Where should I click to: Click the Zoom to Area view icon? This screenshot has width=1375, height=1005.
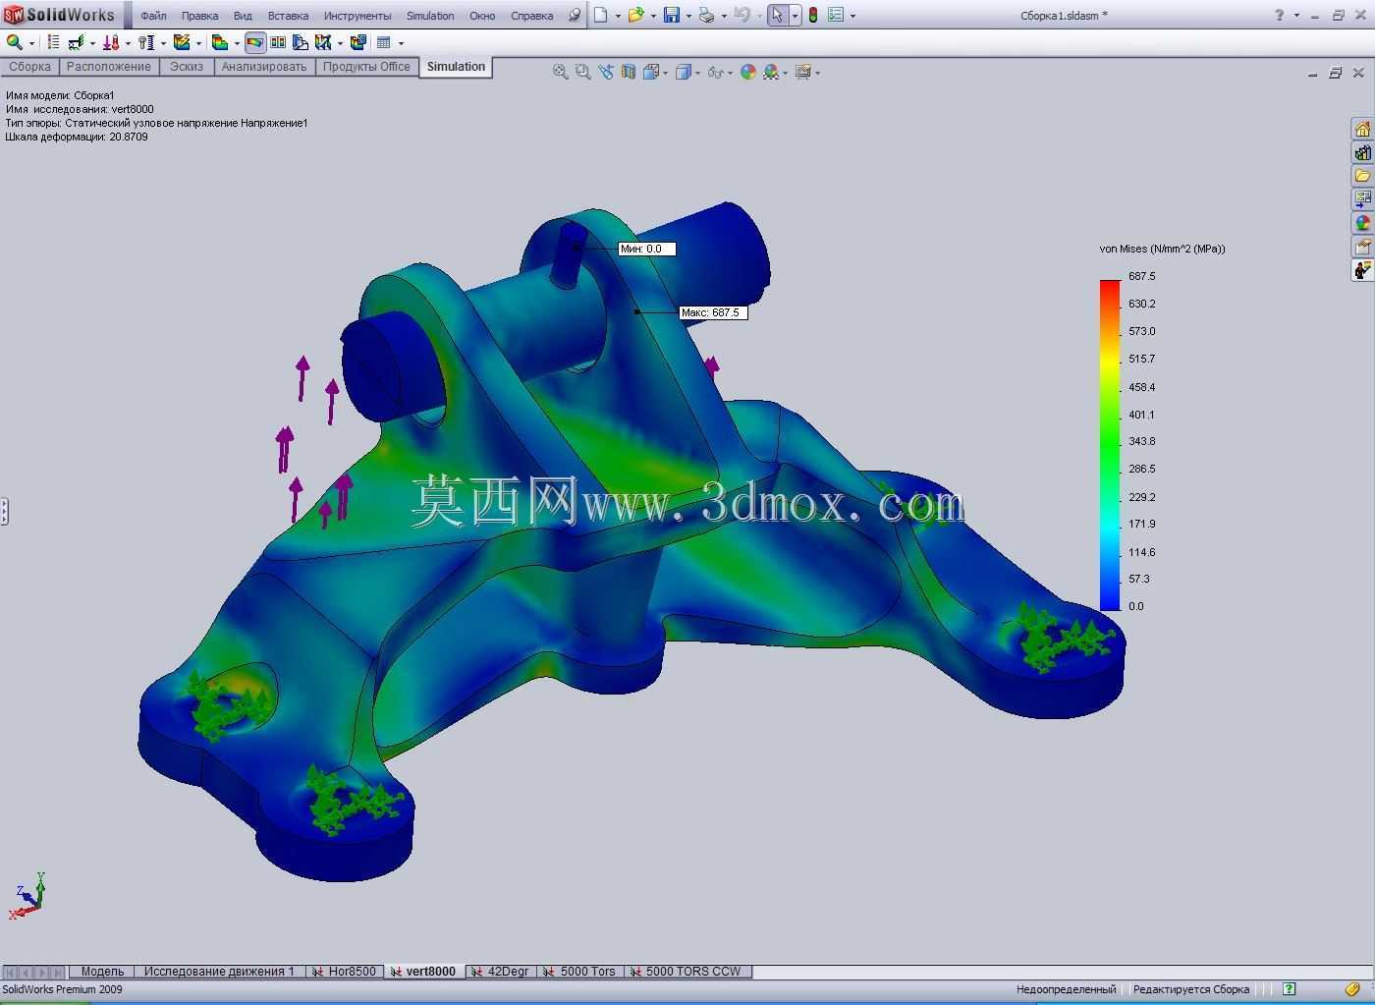click(x=582, y=72)
